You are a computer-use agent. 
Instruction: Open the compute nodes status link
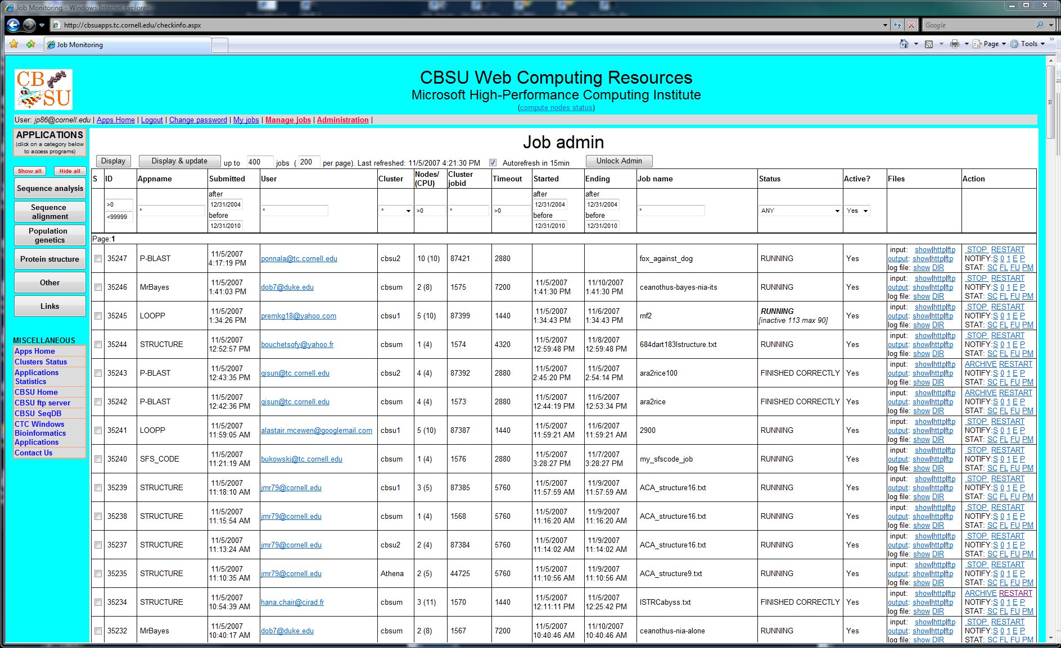[556, 107]
